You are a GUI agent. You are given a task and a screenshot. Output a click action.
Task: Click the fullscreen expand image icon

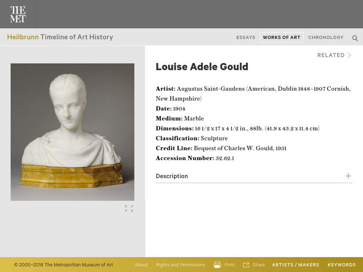(129, 209)
